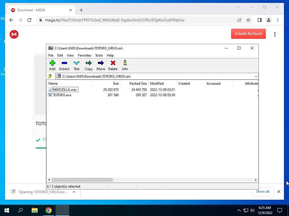Click the scroll left arrow

tap(49, 180)
